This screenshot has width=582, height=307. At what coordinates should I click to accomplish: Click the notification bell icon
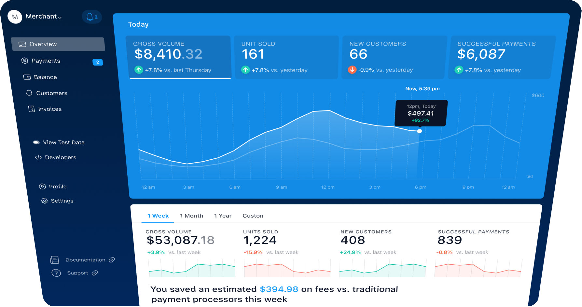pos(90,17)
